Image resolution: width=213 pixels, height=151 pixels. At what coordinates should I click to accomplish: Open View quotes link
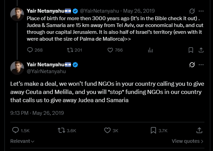tap(188, 141)
